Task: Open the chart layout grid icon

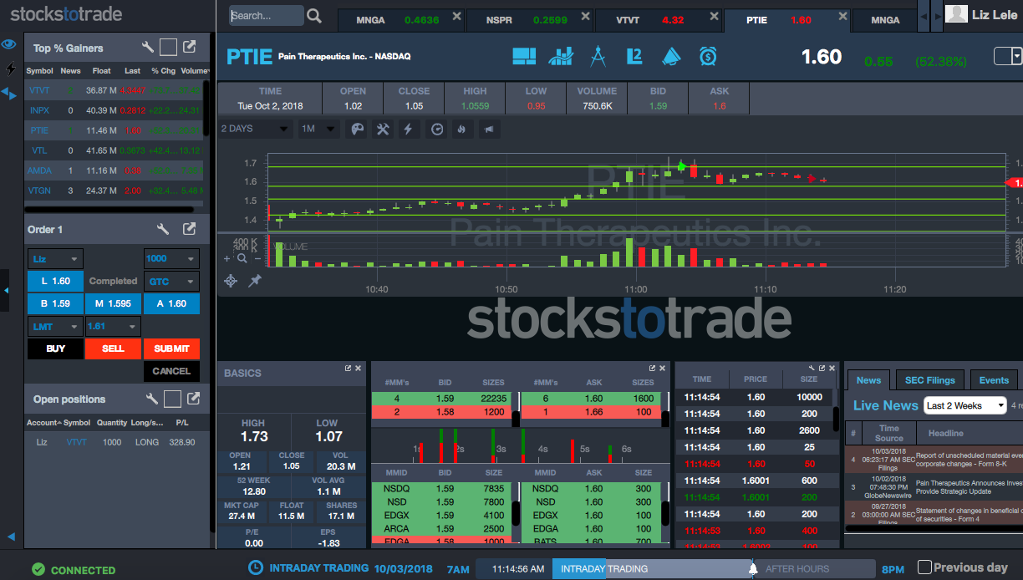Action: [524, 56]
